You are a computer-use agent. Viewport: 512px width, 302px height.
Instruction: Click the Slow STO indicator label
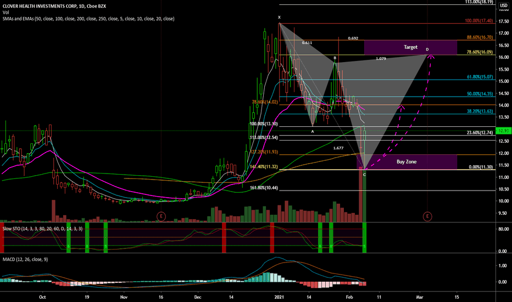point(42,228)
